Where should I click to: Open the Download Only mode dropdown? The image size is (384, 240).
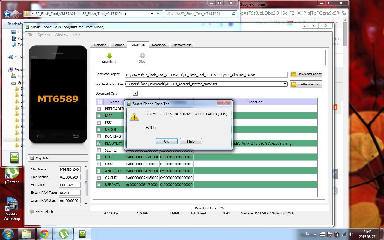point(116,93)
